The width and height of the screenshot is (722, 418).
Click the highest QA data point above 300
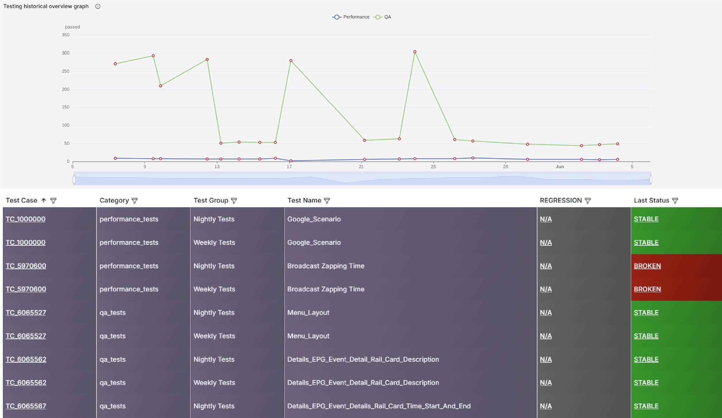415,52
